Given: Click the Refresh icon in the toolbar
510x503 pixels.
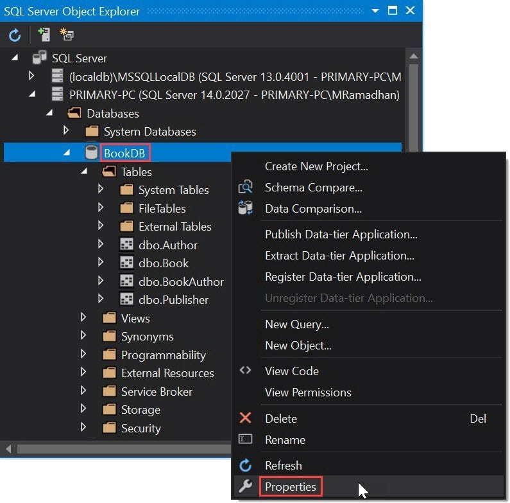Looking at the screenshot, I should tap(15, 35).
